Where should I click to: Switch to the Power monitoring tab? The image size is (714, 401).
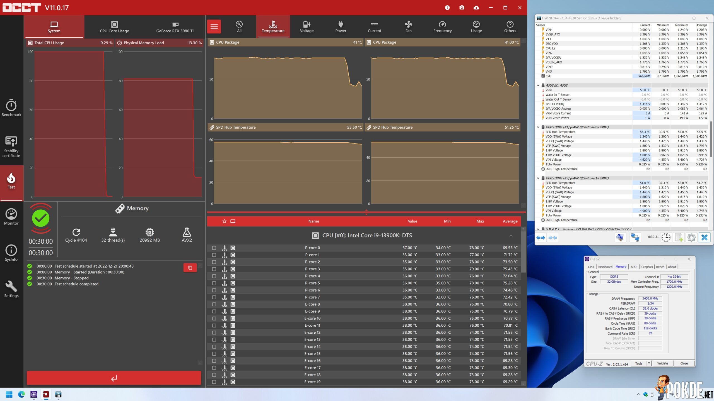(341, 26)
